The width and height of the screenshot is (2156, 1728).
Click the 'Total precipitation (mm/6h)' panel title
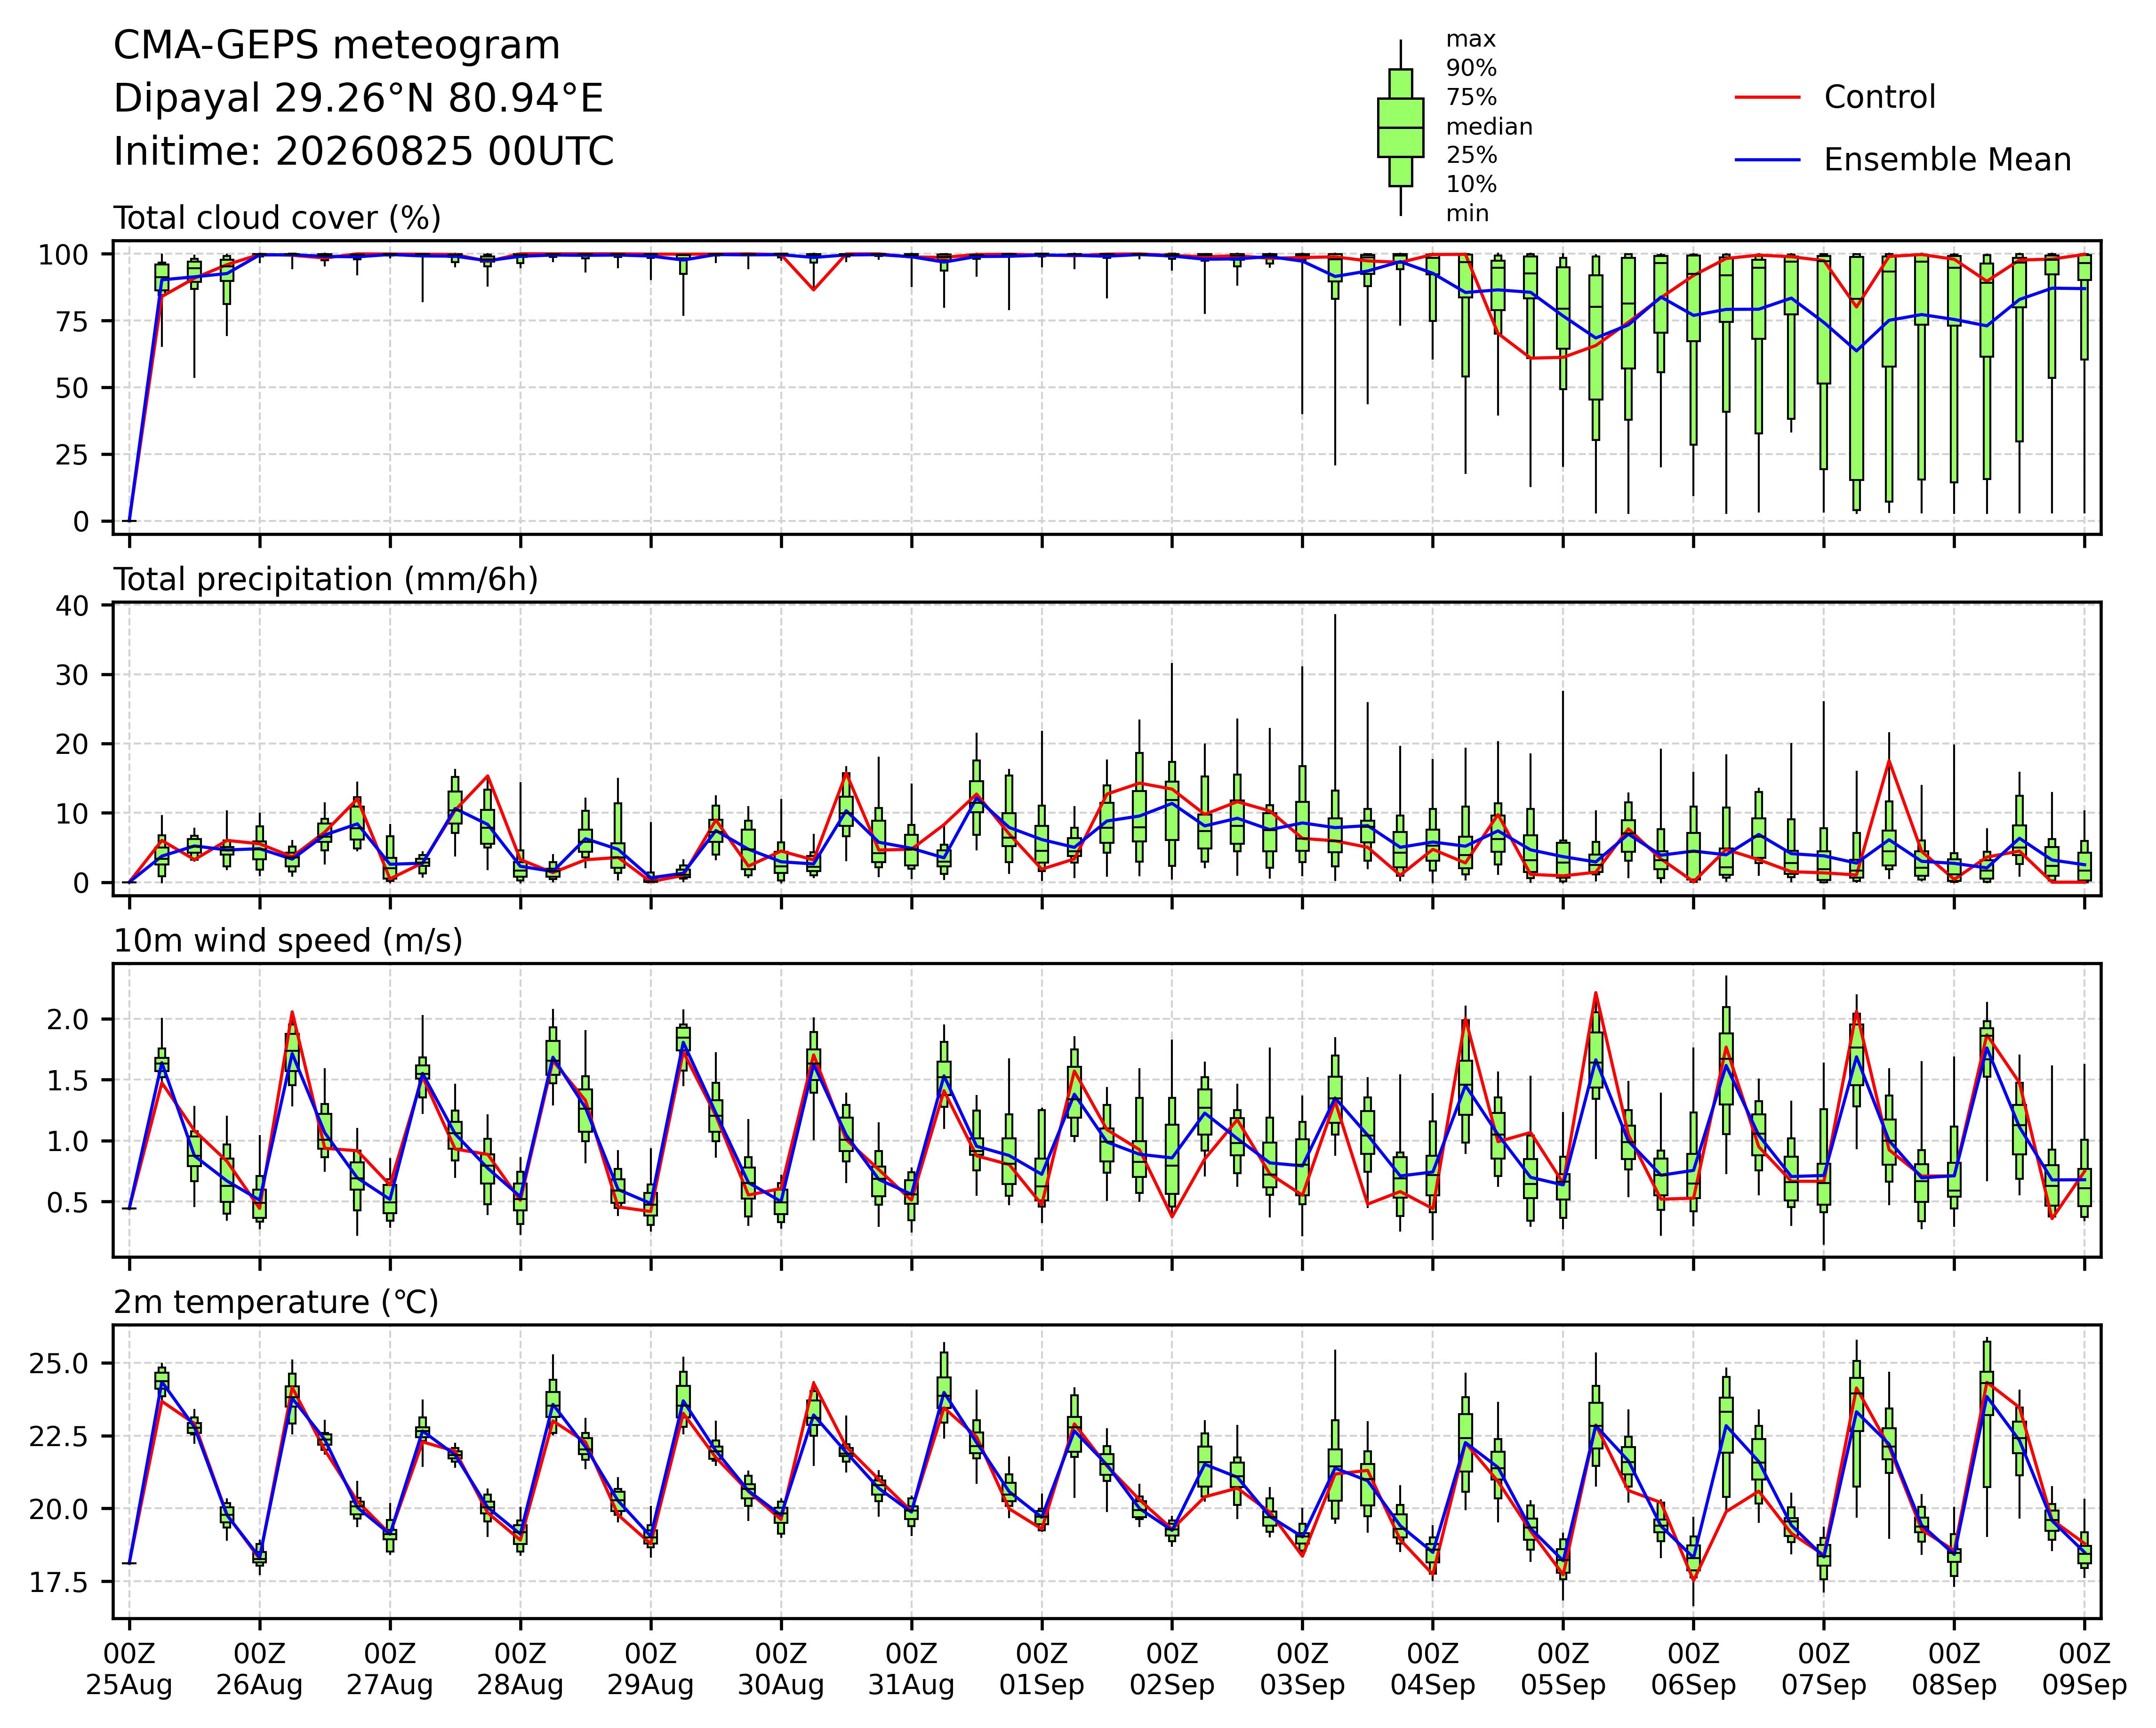[326, 580]
